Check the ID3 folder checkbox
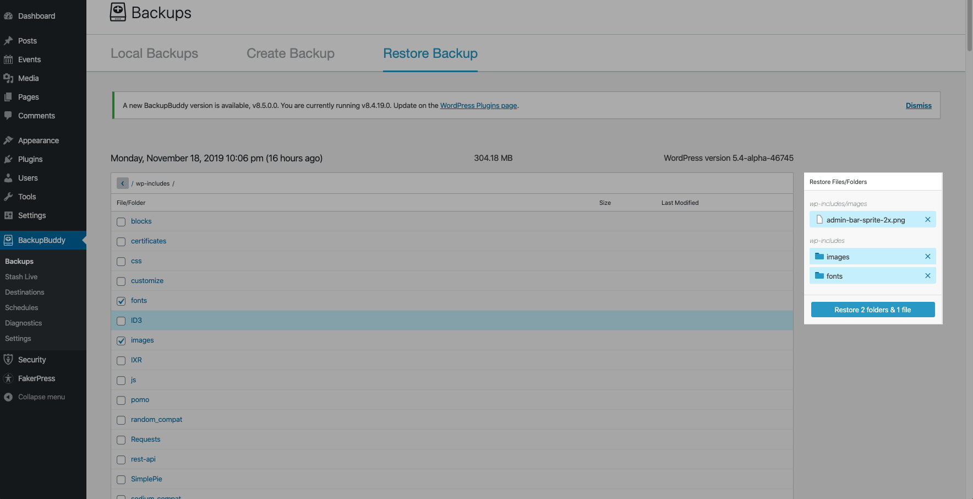973x499 pixels. (121, 321)
